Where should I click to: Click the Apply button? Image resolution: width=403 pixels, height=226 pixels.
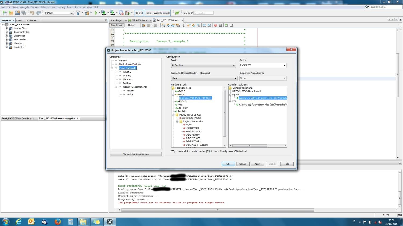[257, 164]
